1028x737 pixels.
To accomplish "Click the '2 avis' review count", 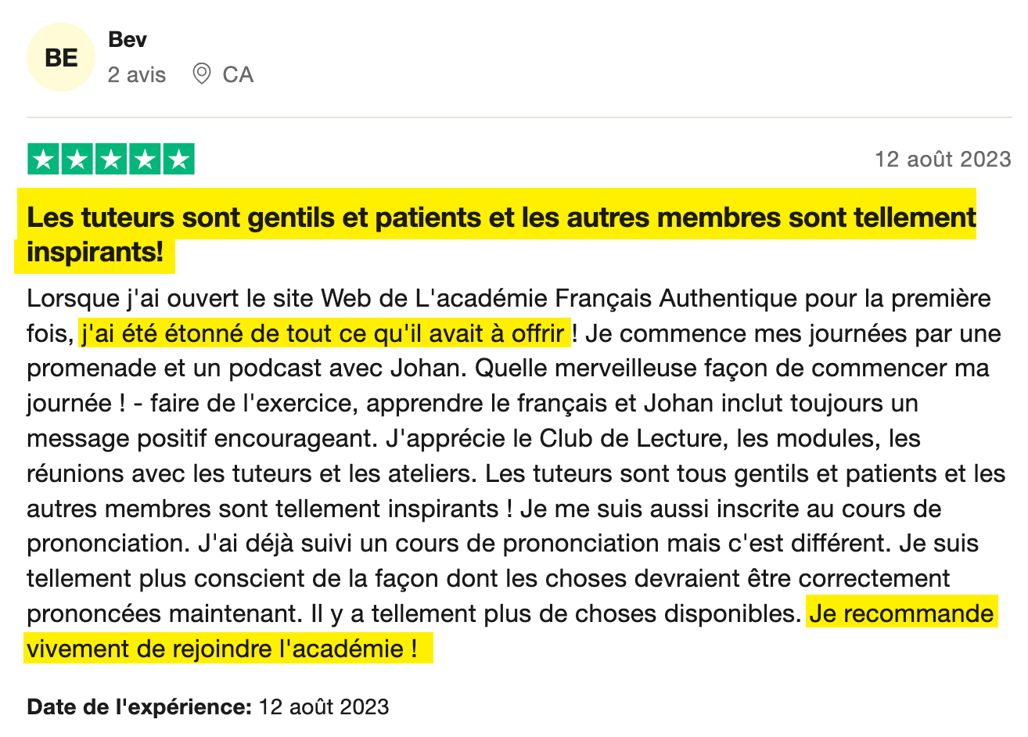I will pos(137,75).
